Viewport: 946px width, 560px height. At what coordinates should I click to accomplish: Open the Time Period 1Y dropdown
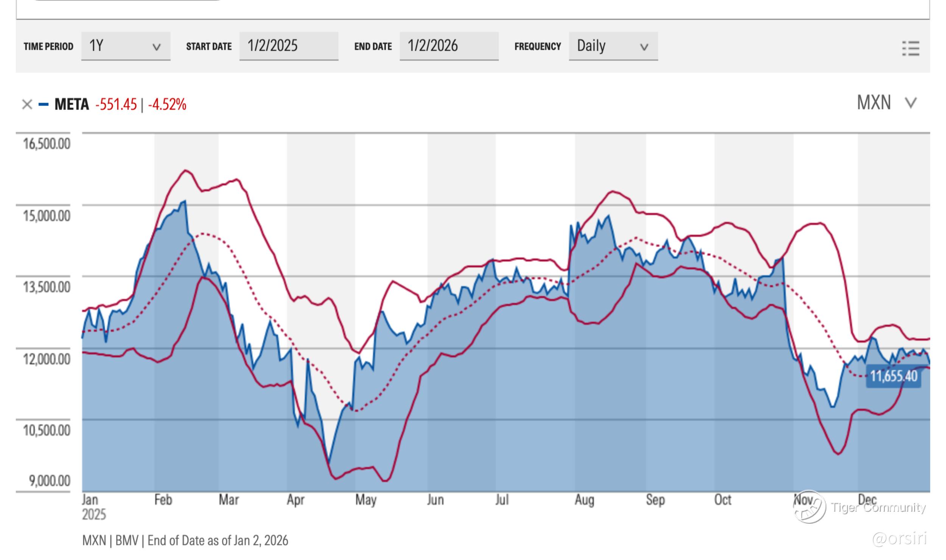tap(125, 46)
